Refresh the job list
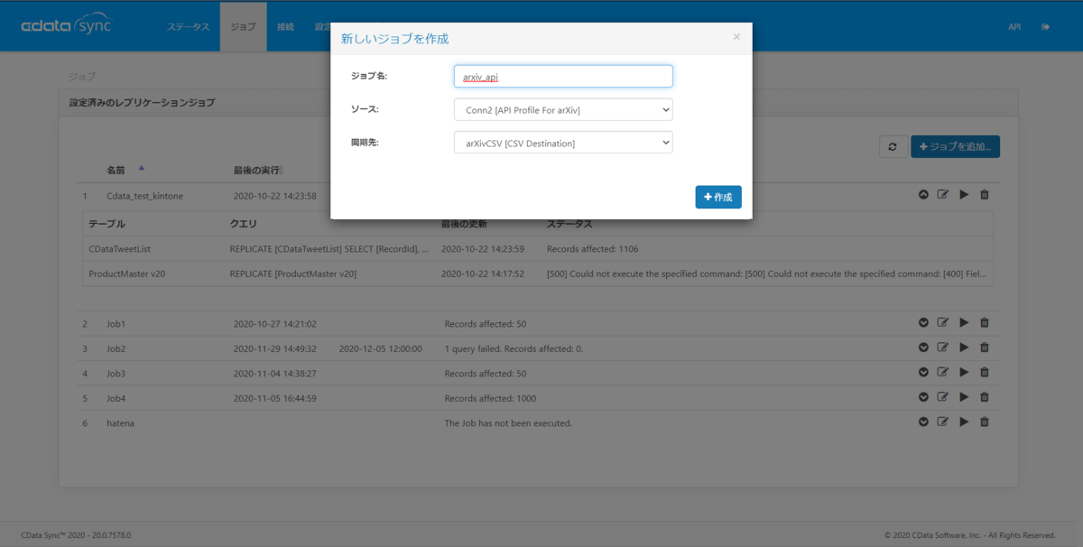1083x547 pixels. (893, 146)
